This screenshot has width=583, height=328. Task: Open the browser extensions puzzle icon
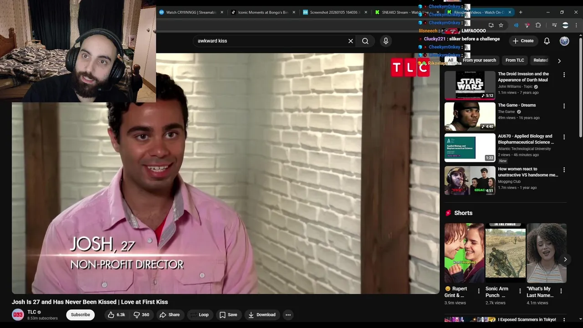pyautogui.click(x=538, y=25)
